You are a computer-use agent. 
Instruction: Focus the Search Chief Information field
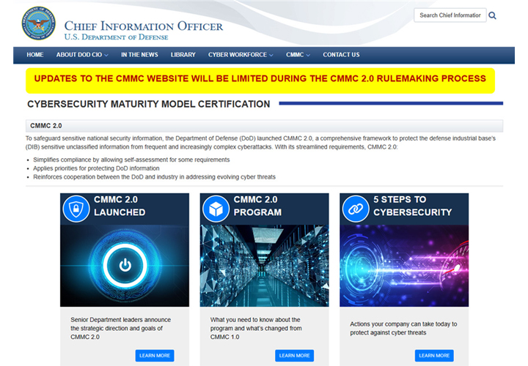[x=450, y=15]
